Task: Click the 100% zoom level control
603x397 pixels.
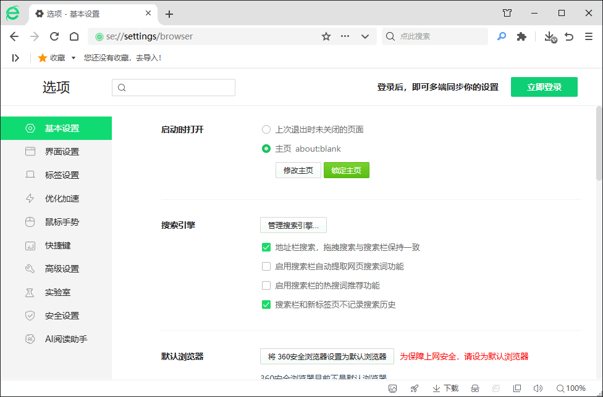Action: [x=571, y=388]
